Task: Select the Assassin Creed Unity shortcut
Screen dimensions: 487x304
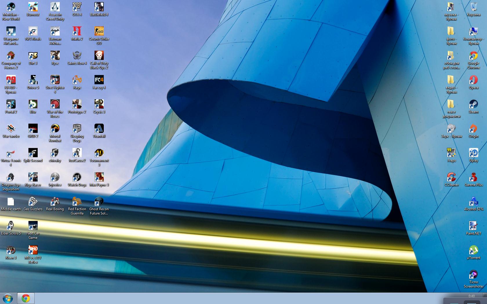Action: (x=55, y=11)
